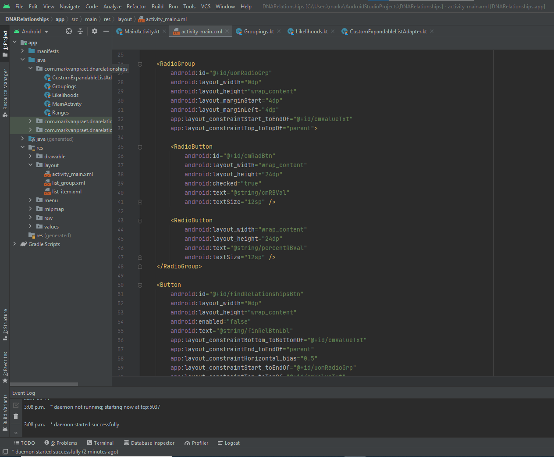554x457 pixels.
Task: Open the Database Inspector tool window
Action: tap(149, 443)
